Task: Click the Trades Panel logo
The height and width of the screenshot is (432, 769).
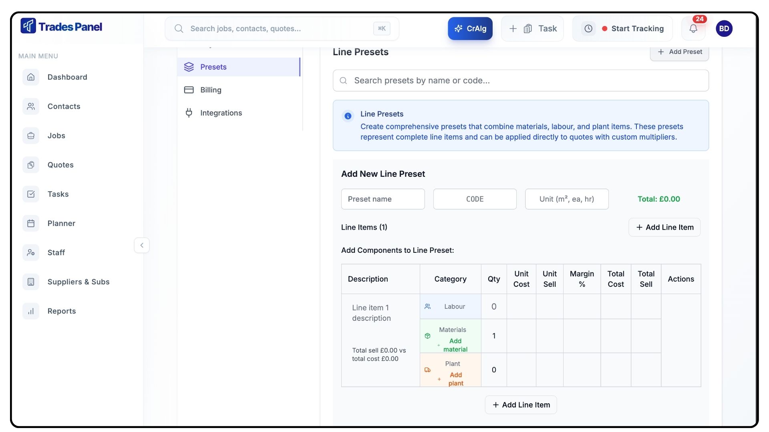Action: click(x=61, y=27)
